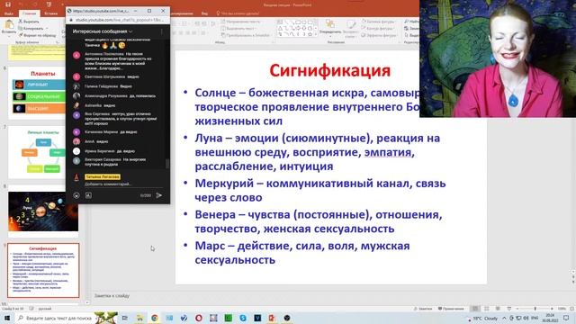The image size is (576, 324).
Task: Toggle Comments (Примечания) in the status bar
Action: click(x=451, y=309)
